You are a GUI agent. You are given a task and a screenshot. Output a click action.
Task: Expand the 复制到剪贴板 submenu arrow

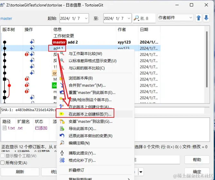(129, 179)
